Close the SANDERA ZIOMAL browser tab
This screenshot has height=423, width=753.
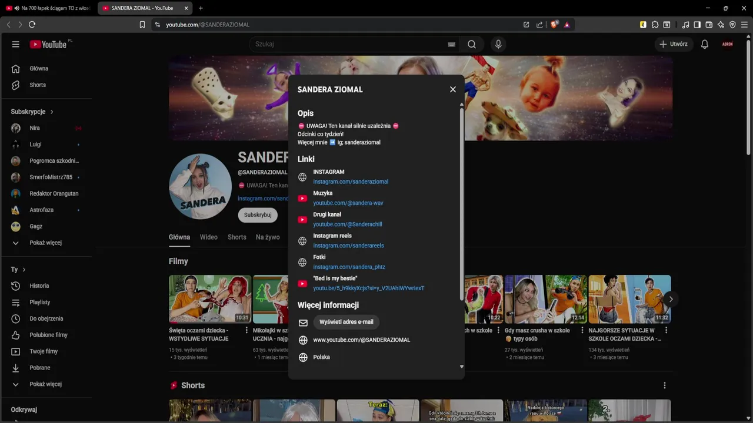click(186, 8)
